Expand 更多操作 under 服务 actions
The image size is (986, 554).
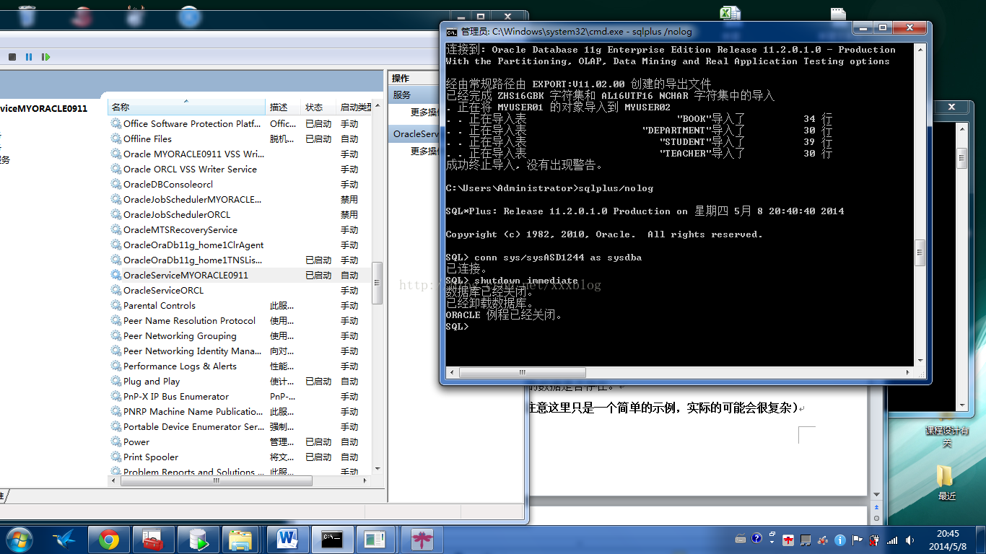tap(424, 112)
